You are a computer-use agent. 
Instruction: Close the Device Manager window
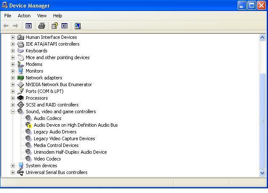[x=262, y=5]
